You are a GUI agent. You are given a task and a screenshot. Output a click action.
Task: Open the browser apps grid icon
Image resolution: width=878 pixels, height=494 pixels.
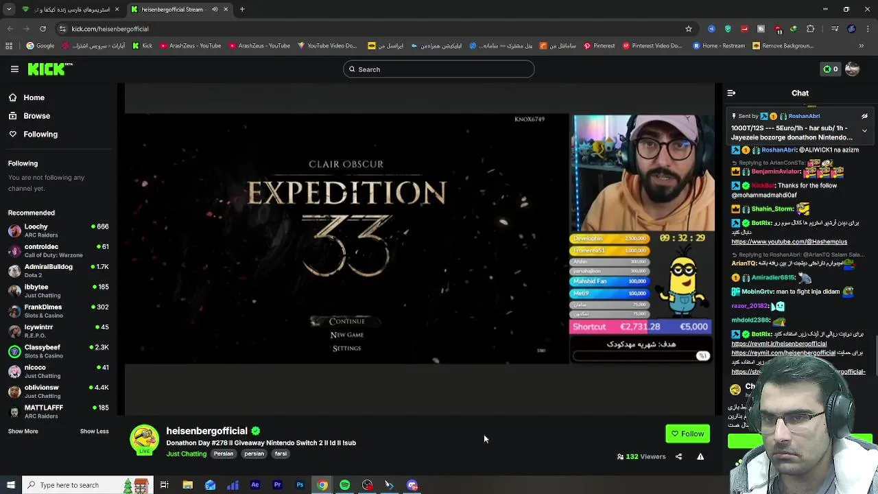tap(9, 46)
